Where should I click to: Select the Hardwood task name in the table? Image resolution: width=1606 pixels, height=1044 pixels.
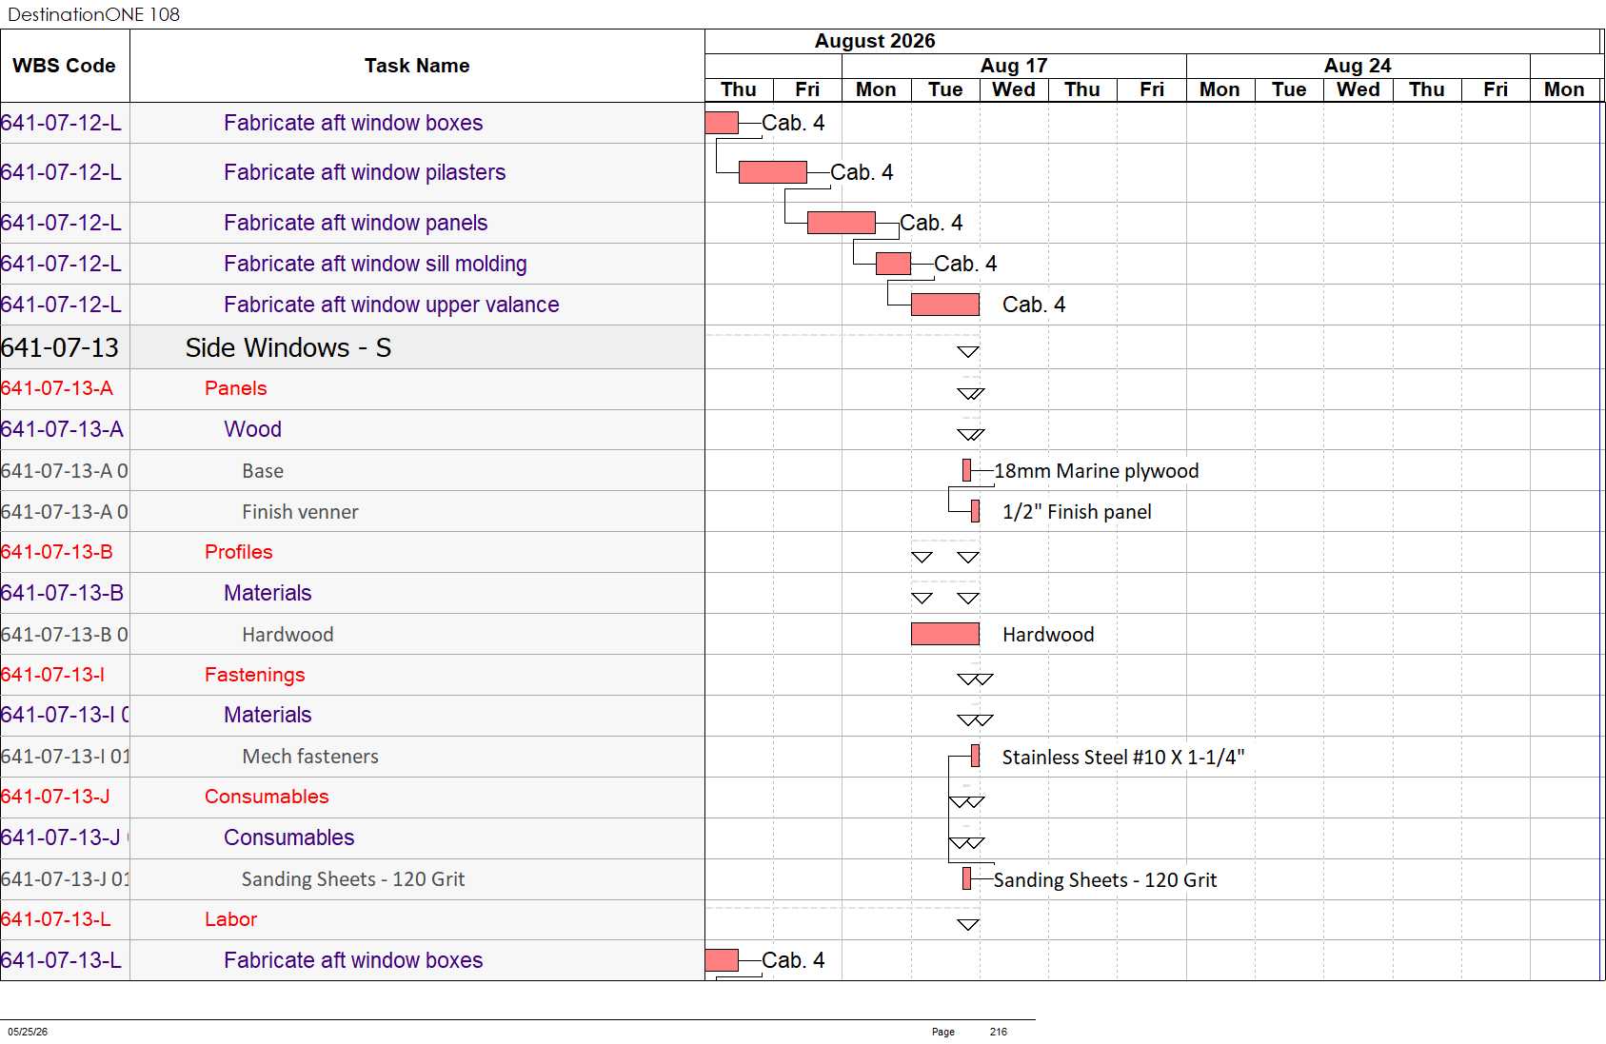tap(287, 635)
